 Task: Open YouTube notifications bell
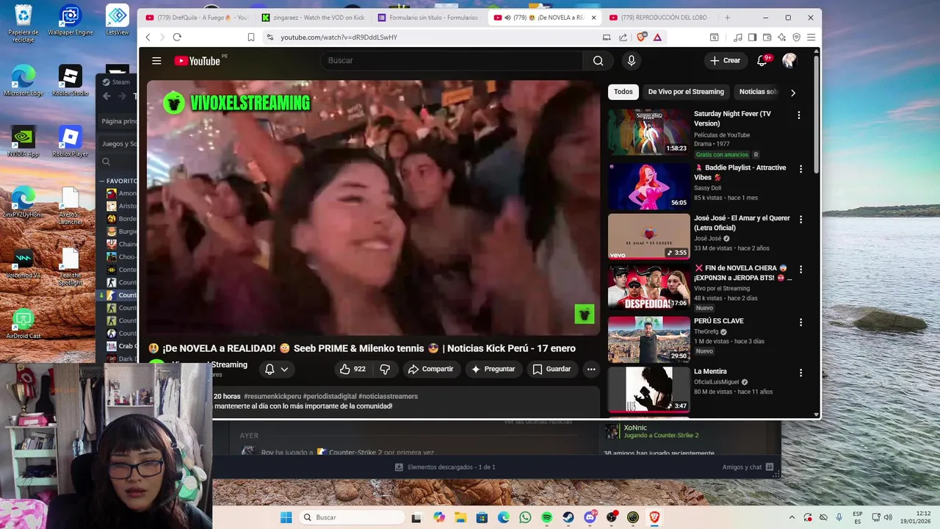(762, 61)
